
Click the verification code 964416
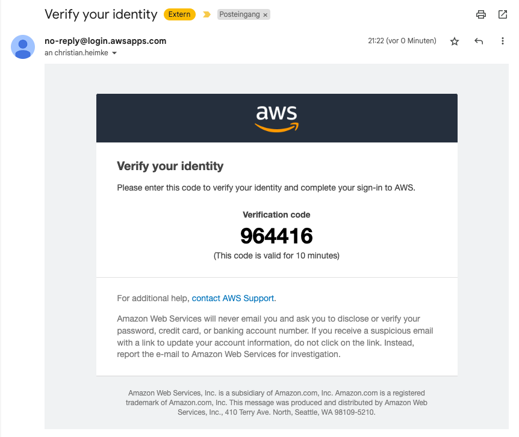[x=276, y=236]
